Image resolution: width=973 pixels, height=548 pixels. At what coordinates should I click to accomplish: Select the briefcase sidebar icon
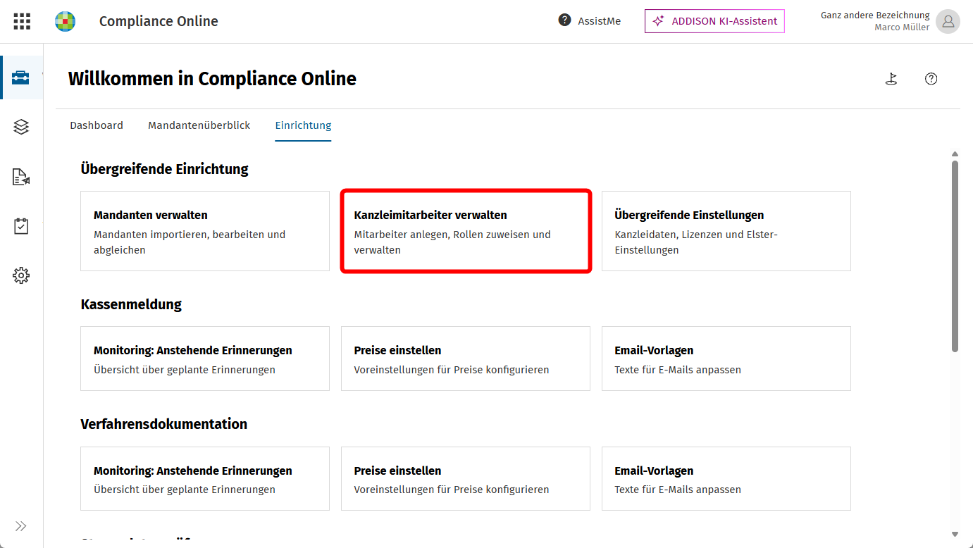click(21, 77)
